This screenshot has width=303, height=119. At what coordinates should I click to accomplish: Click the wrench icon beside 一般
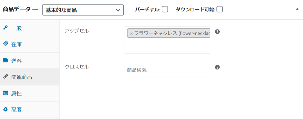(x=5, y=28)
